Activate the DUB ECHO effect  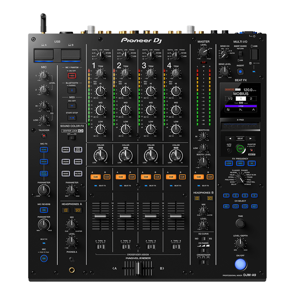[77, 150]
